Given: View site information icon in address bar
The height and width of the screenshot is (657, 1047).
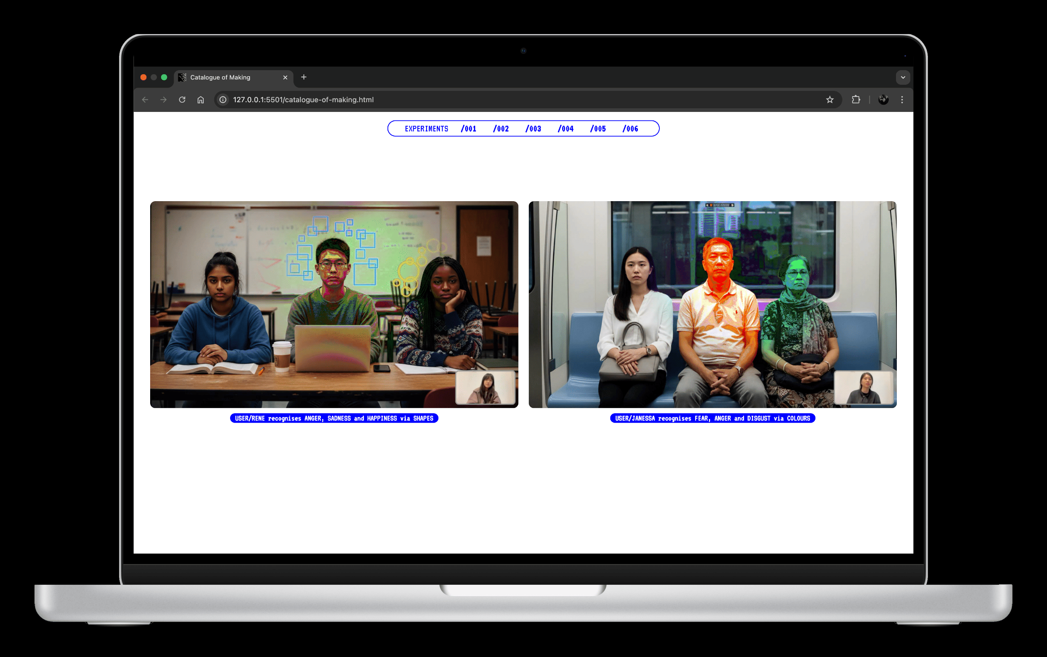Looking at the screenshot, I should (223, 99).
